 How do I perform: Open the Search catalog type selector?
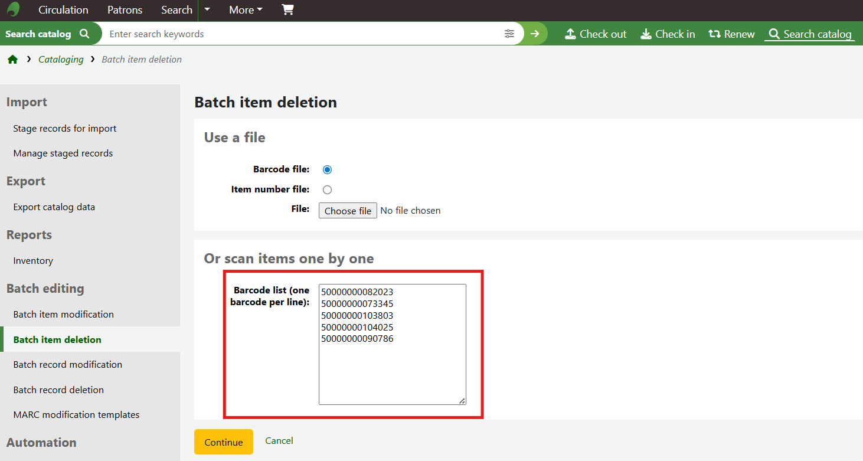click(47, 34)
